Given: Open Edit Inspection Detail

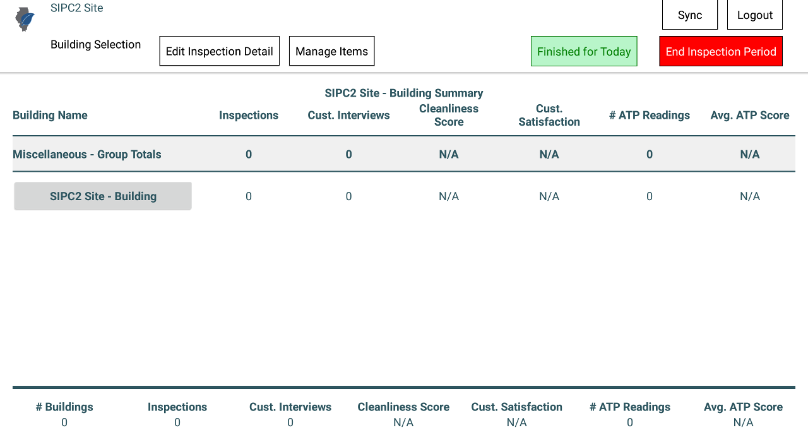Looking at the screenshot, I should [219, 51].
